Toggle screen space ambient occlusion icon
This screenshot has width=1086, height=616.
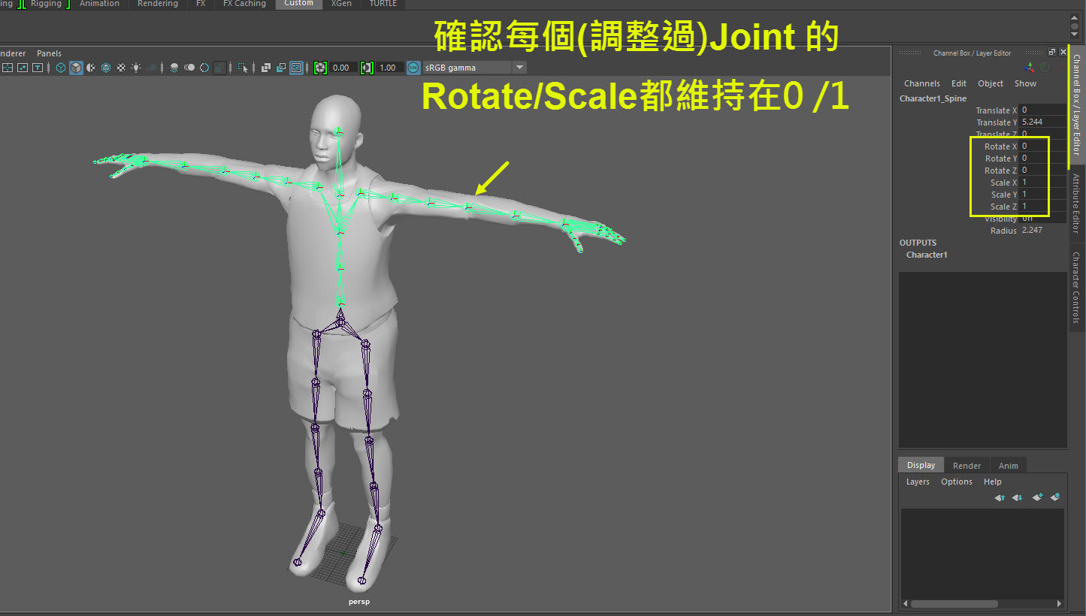(x=174, y=68)
